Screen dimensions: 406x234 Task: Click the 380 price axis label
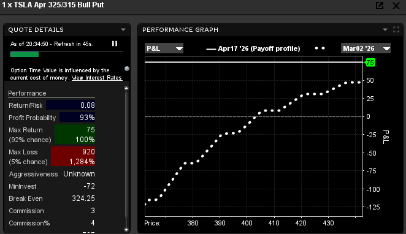193,223
